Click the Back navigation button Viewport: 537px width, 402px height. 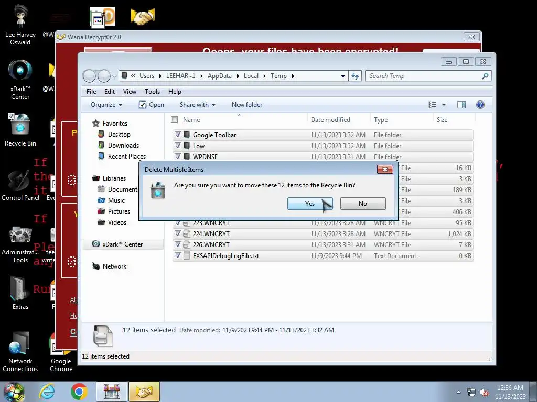click(89, 76)
